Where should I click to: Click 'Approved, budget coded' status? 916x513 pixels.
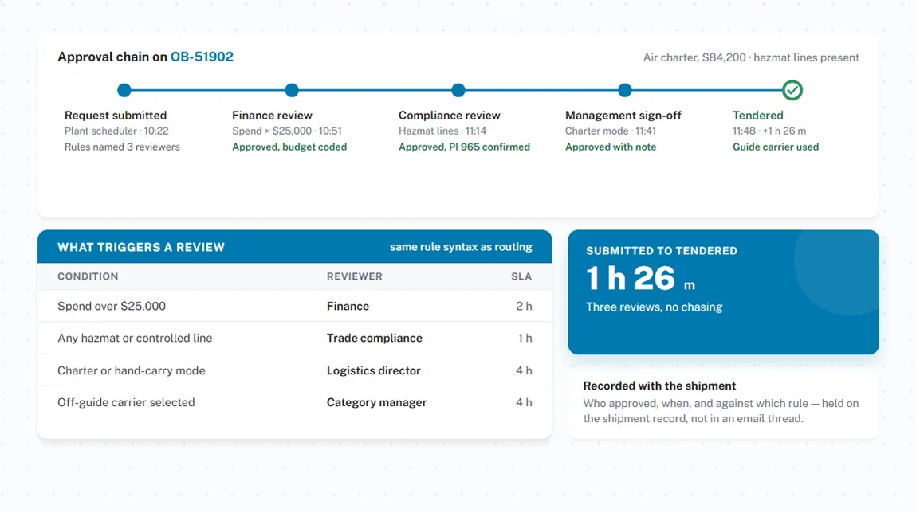(289, 147)
